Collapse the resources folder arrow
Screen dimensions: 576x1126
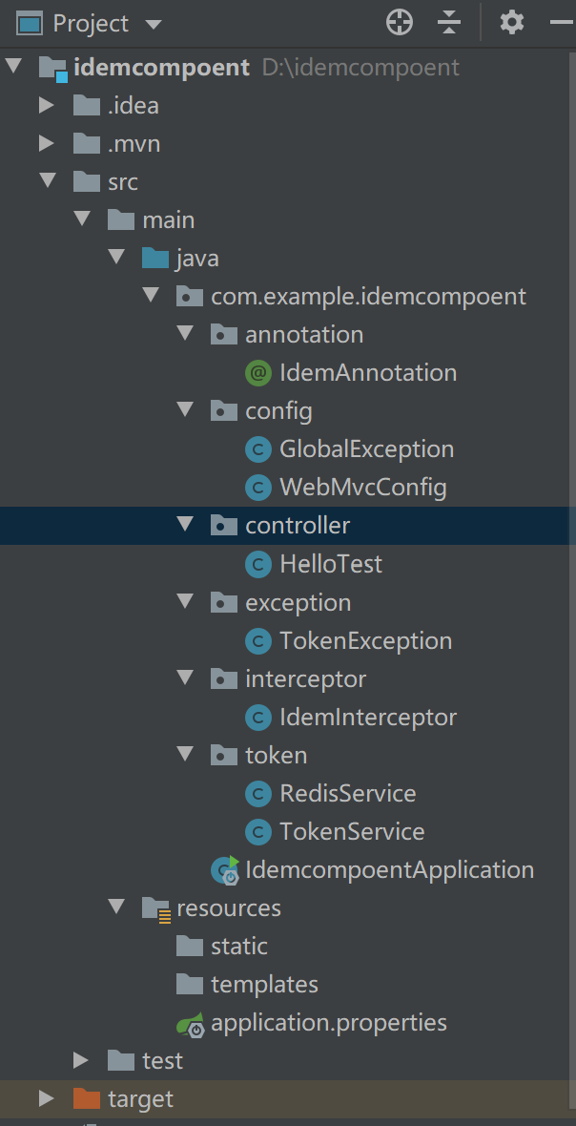click(x=116, y=907)
